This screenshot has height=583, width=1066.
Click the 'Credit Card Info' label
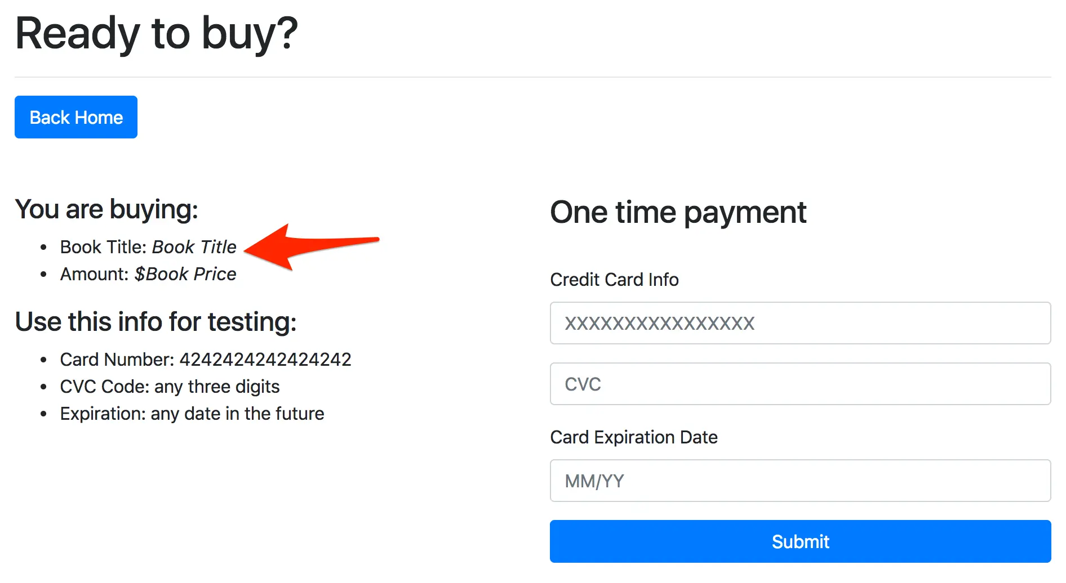coord(614,280)
